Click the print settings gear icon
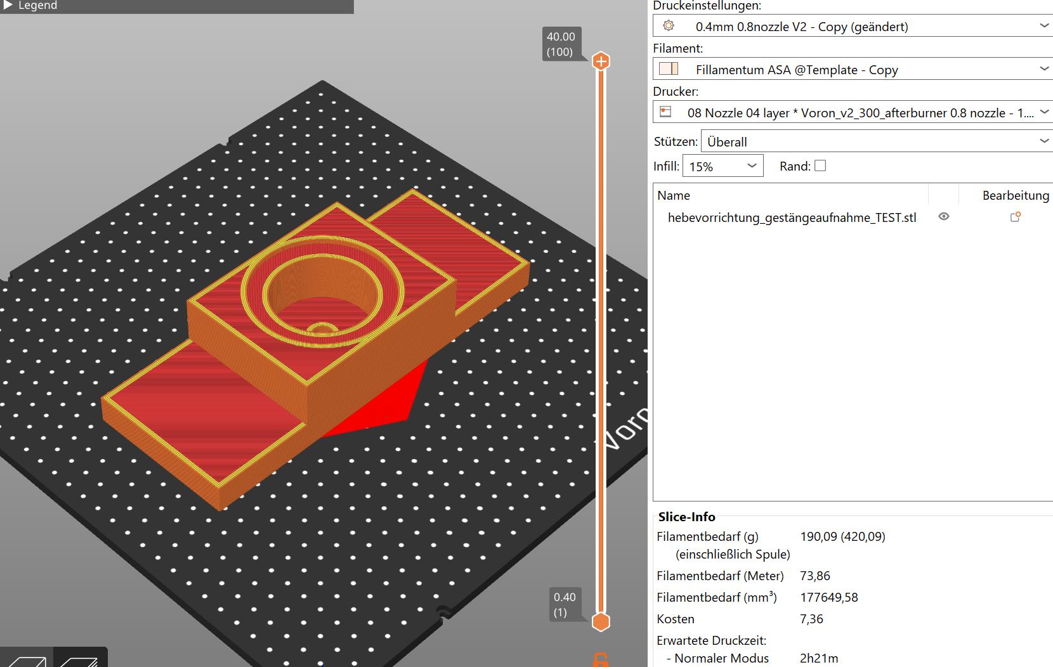 (x=668, y=26)
